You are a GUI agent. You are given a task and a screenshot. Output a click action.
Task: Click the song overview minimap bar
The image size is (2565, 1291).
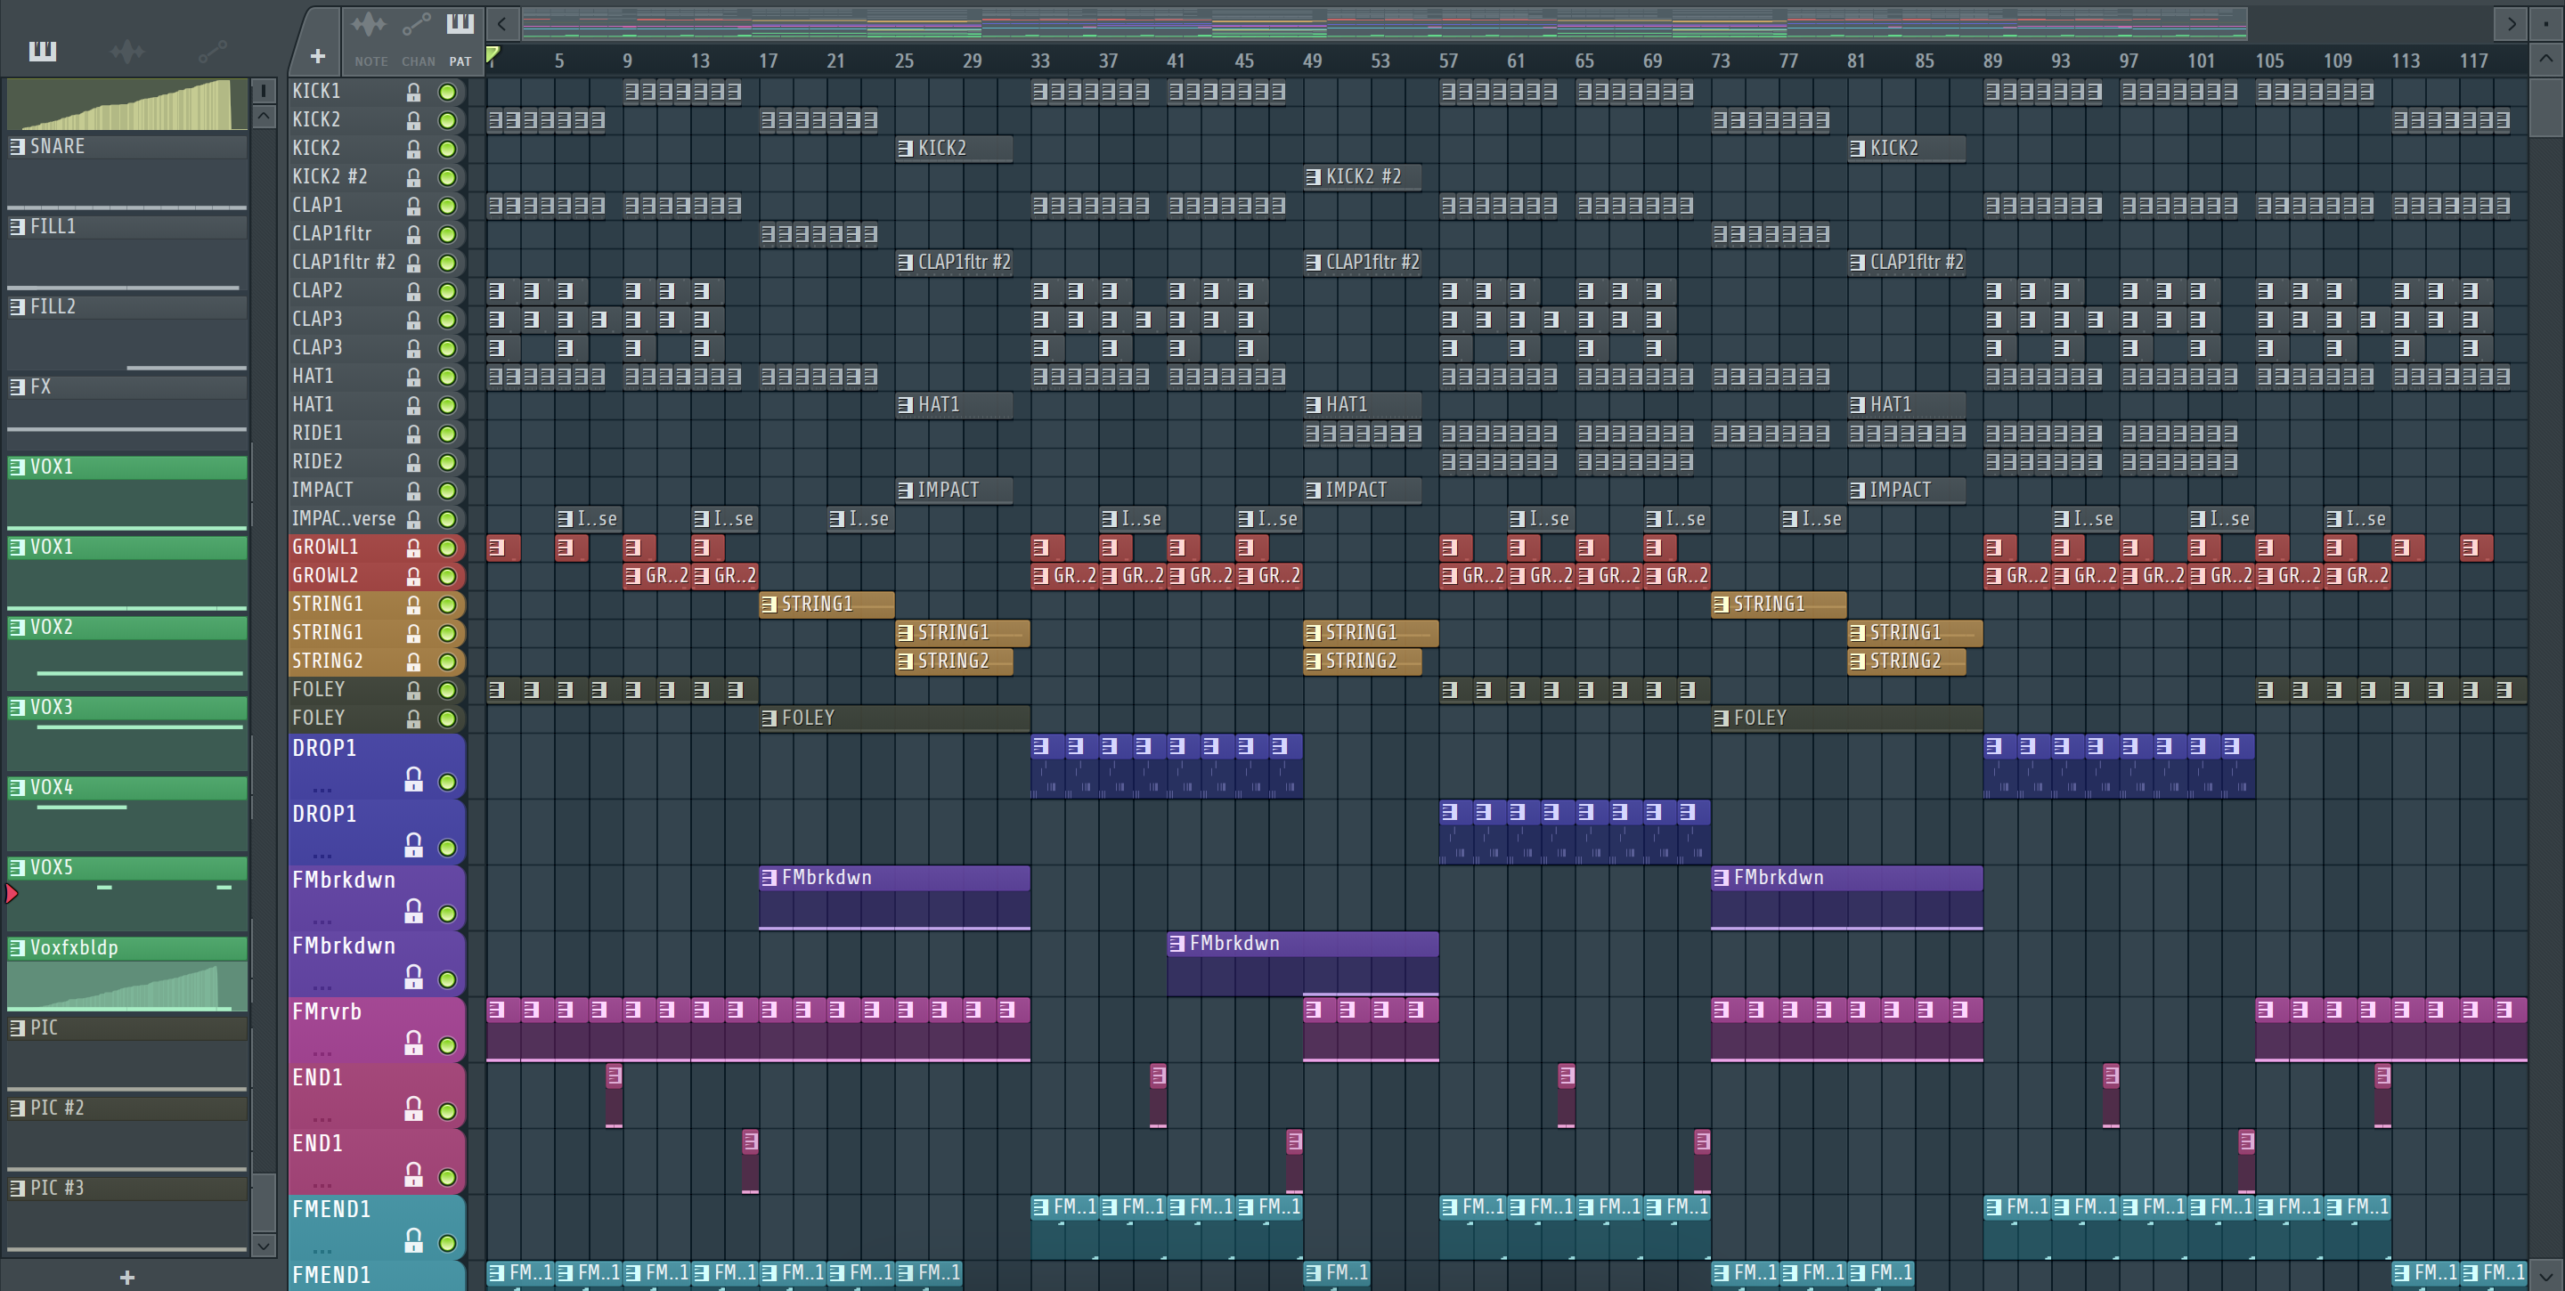(x=1384, y=23)
